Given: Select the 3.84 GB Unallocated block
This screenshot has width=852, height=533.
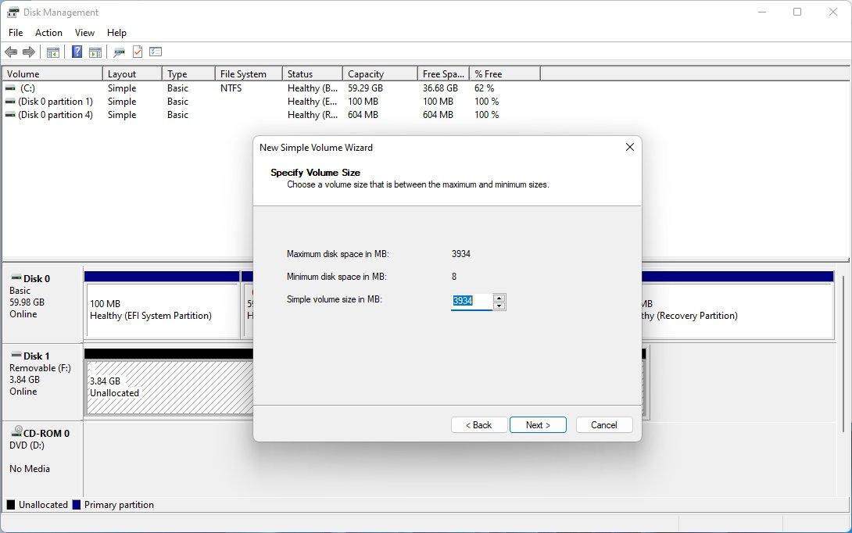Looking at the screenshot, I should point(170,387).
